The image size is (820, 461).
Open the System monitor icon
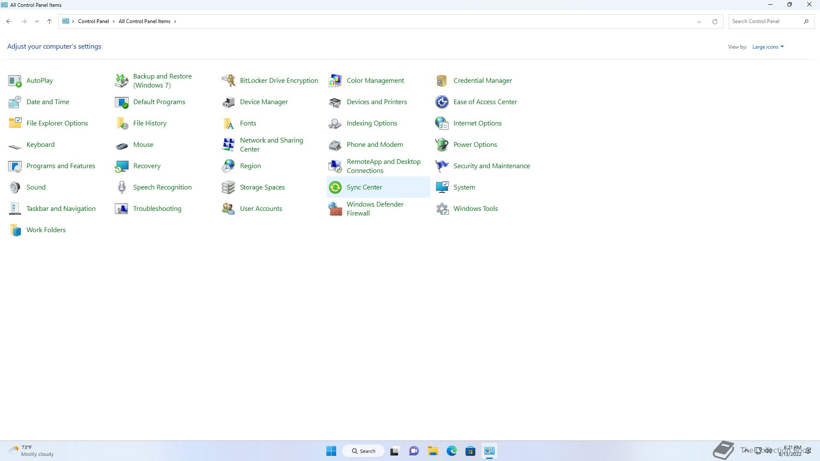coord(442,187)
